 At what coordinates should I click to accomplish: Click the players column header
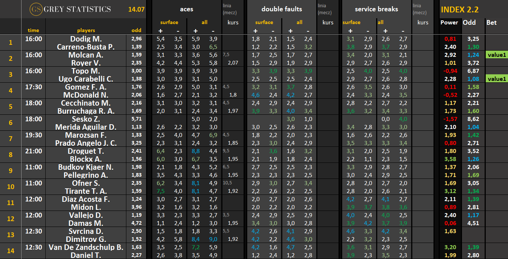pos(86,30)
